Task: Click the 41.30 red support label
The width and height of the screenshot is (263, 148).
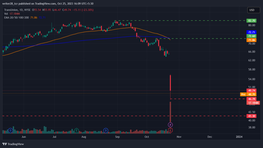Action: click(251, 116)
